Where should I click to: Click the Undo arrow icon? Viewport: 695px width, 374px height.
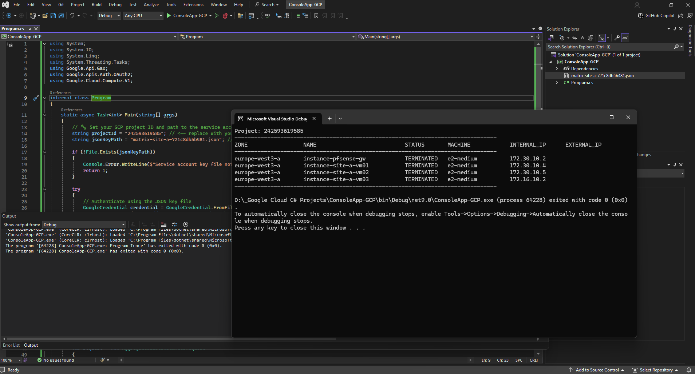[72, 16]
